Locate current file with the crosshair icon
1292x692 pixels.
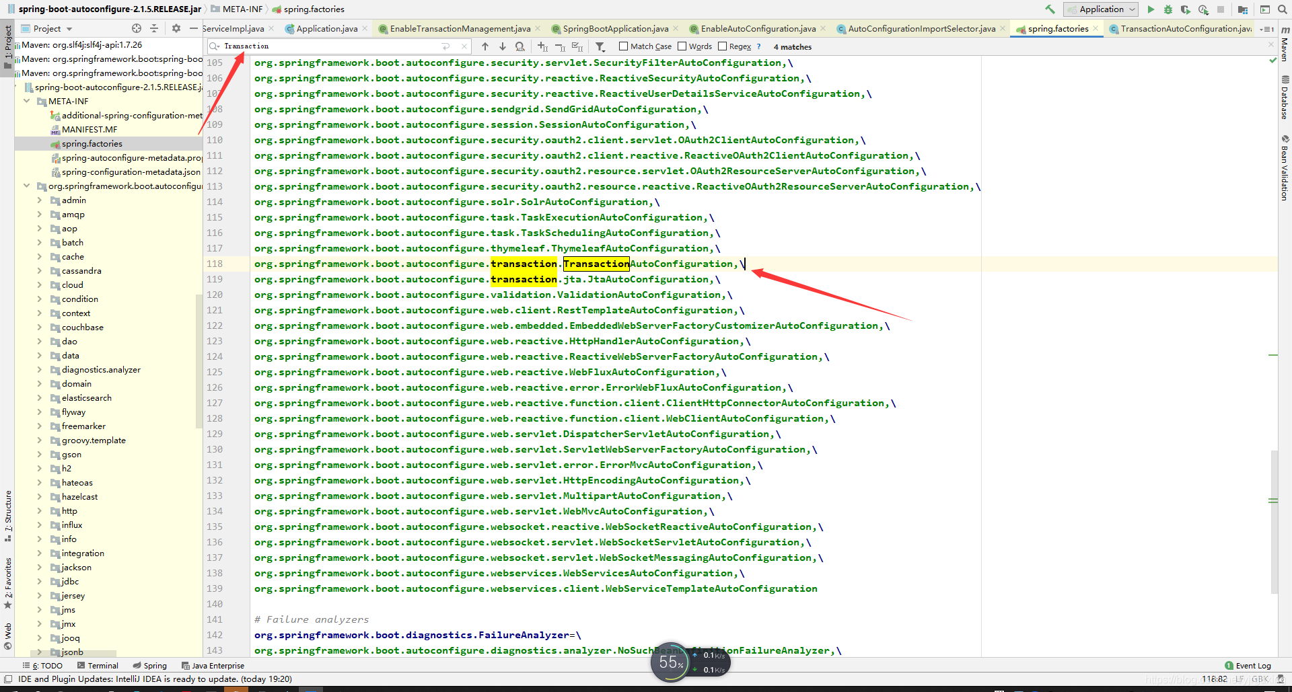pos(137,28)
